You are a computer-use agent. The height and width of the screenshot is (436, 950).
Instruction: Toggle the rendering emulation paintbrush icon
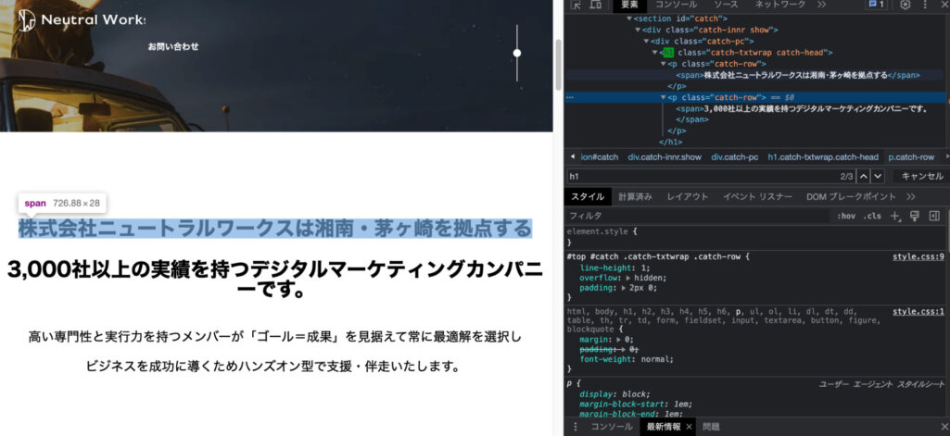click(915, 216)
